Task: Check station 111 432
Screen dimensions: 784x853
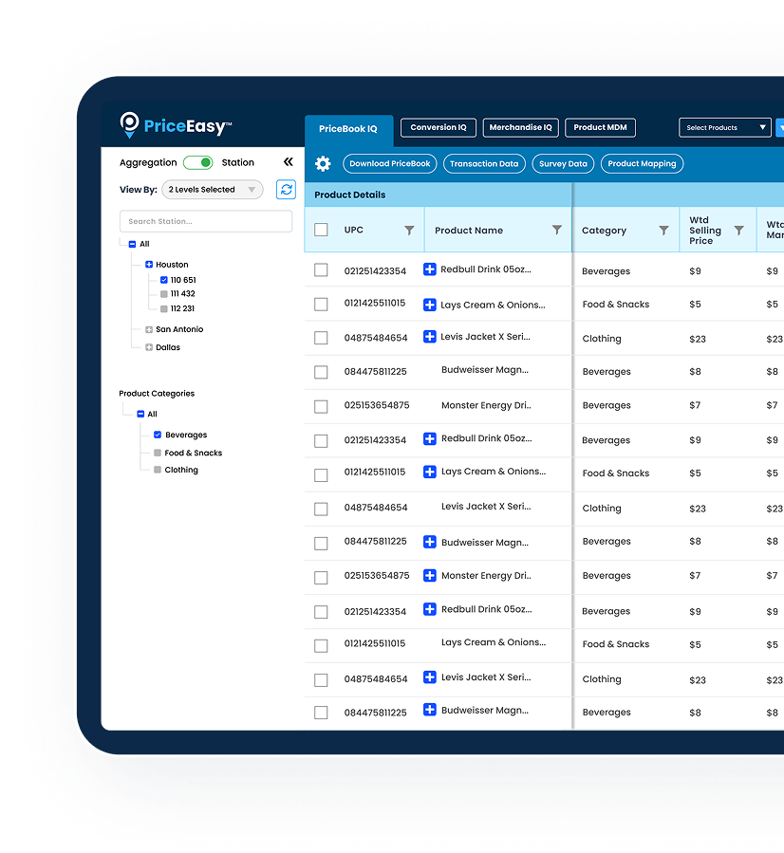Action: click(x=164, y=294)
